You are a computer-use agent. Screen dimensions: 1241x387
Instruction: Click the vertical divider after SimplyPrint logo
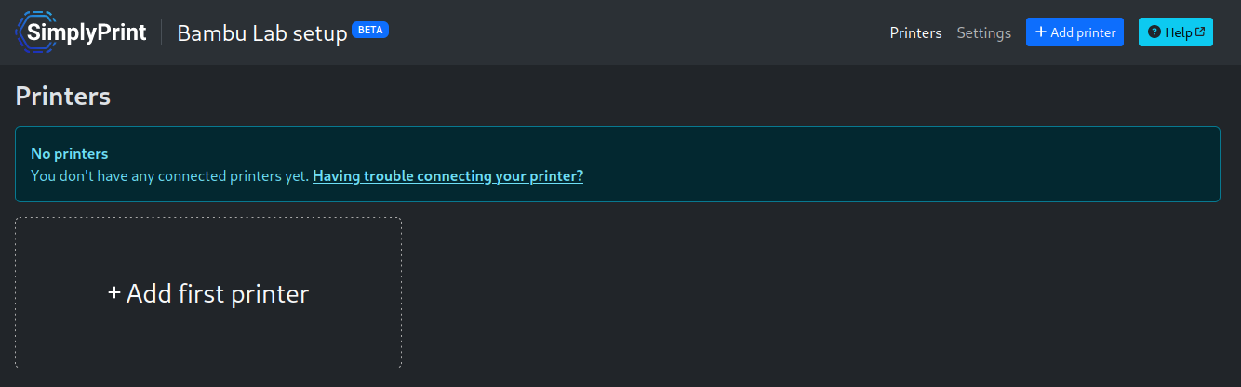pos(162,32)
